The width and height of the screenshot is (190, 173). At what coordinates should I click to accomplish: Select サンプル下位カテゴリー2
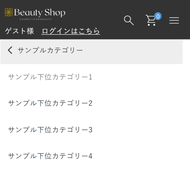point(50,103)
